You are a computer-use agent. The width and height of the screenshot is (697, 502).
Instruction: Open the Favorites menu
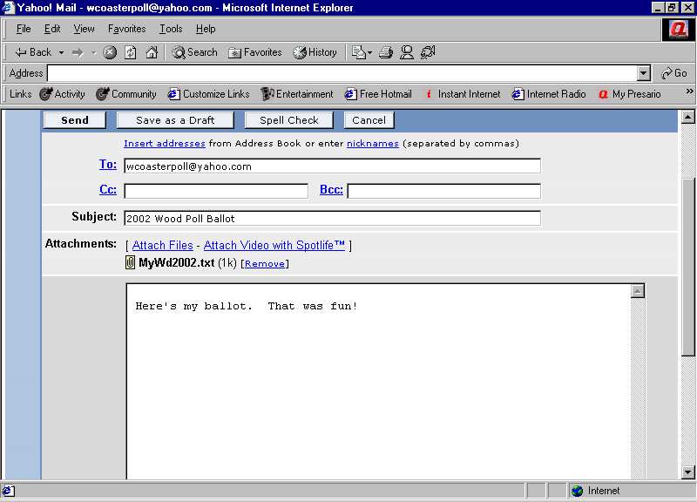[126, 29]
